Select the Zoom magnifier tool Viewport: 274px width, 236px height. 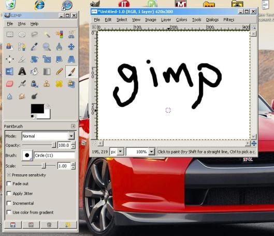(x=47, y=47)
